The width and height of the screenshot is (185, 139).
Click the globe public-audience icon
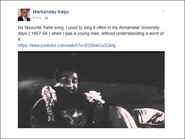[46, 18]
